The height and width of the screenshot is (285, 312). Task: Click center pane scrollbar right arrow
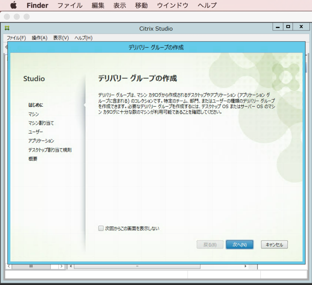(x=246, y=266)
